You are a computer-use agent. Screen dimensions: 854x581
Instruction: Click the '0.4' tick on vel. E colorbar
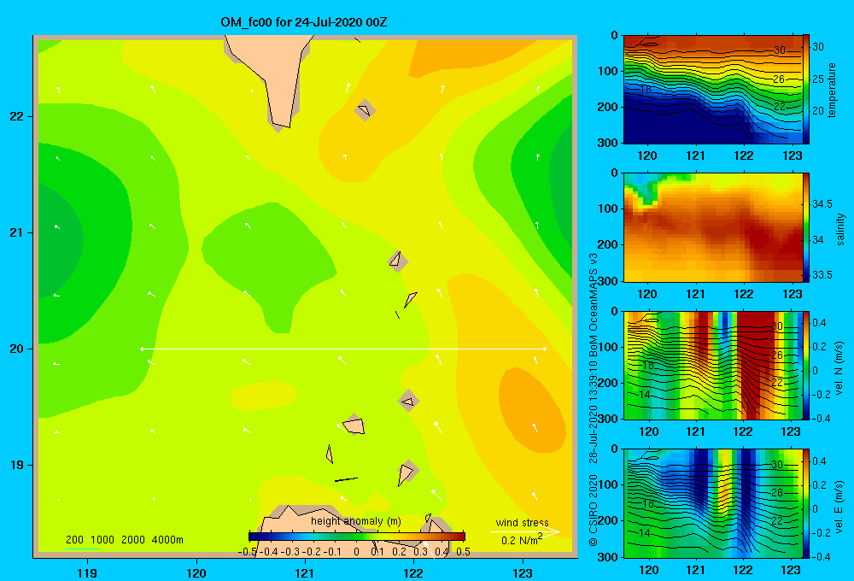pos(819,461)
